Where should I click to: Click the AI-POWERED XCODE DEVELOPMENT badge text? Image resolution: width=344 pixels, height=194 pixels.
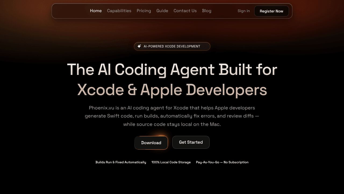click(172, 46)
